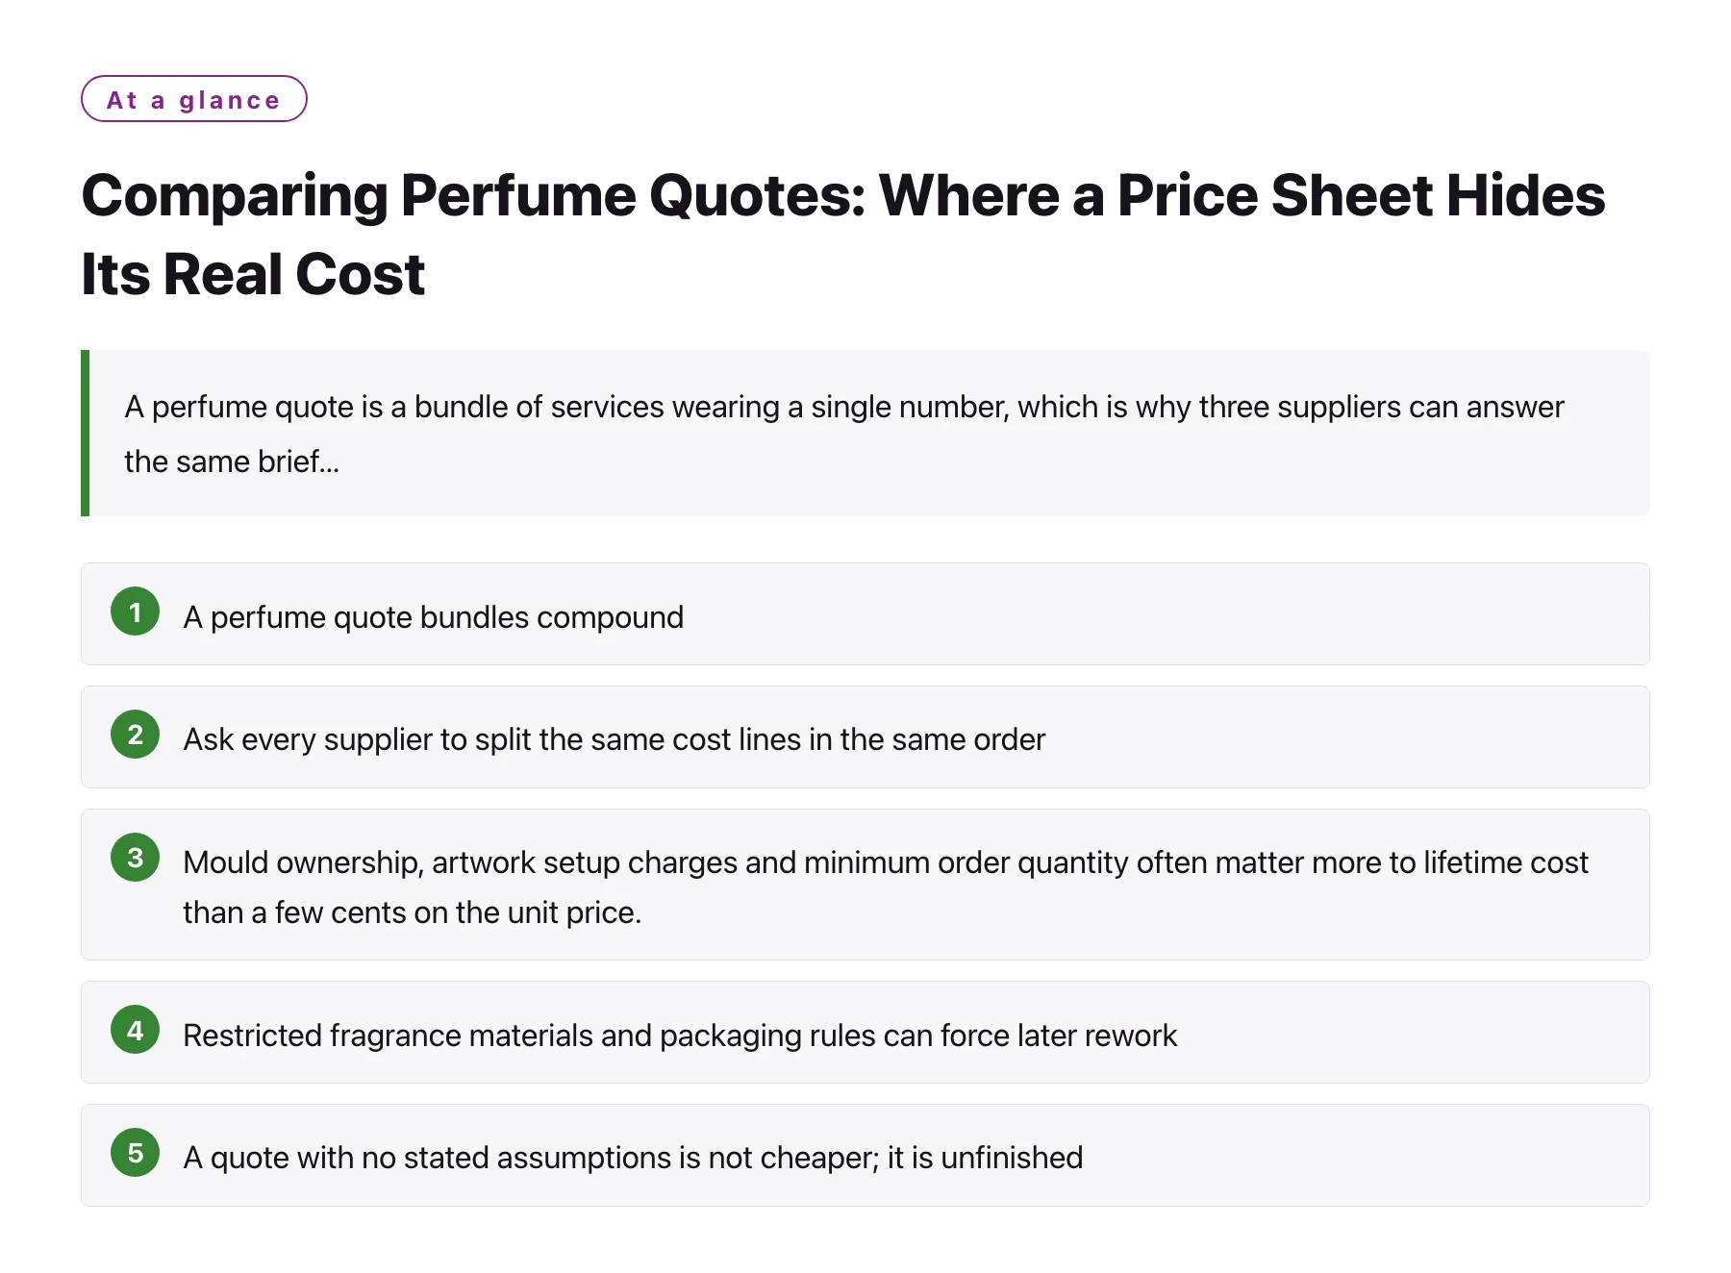Click the green number 1 badge
The height and width of the screenshot is (1273, 1731).
click(135, 612)
